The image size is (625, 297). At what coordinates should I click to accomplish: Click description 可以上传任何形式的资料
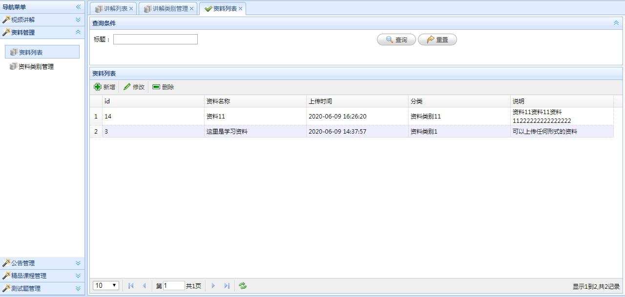(545, 132)
